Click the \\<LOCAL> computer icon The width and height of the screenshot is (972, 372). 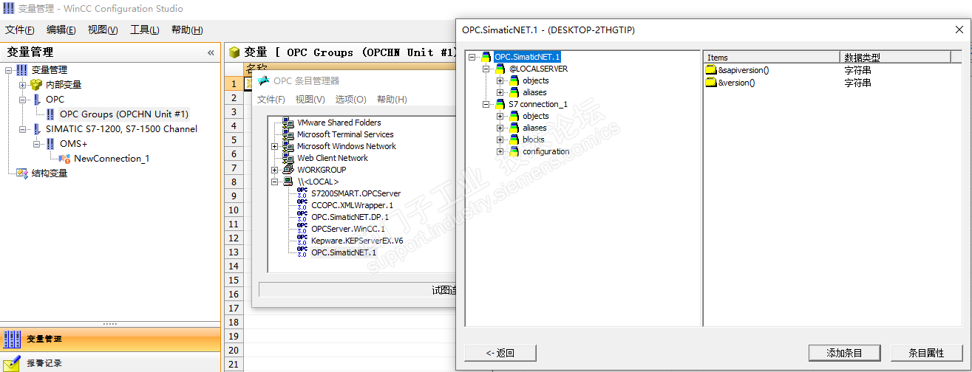click(288, 182)
